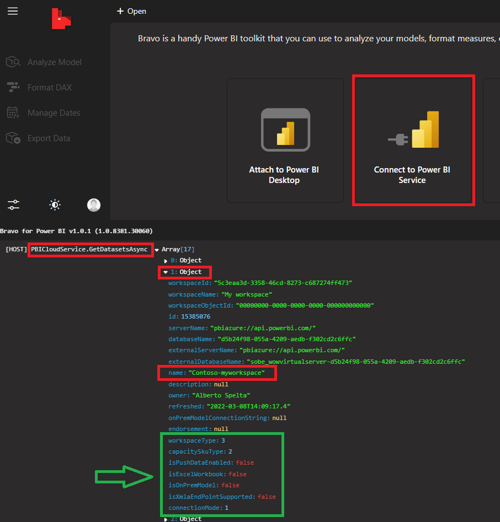The image size is (500, 522).
Task: Click the Bravo application logo
Action: click(x=61, y=19)
